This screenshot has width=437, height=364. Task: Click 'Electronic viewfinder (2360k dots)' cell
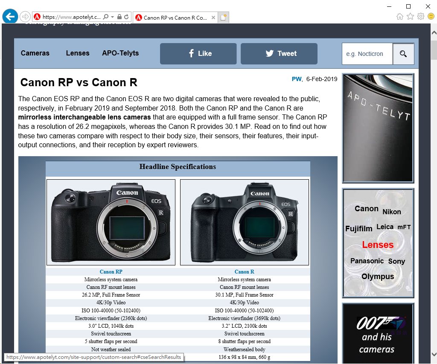(x=111, y=318)
